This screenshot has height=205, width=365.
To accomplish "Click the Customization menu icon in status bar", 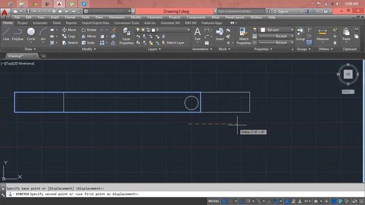I will (x=361, y=201).
